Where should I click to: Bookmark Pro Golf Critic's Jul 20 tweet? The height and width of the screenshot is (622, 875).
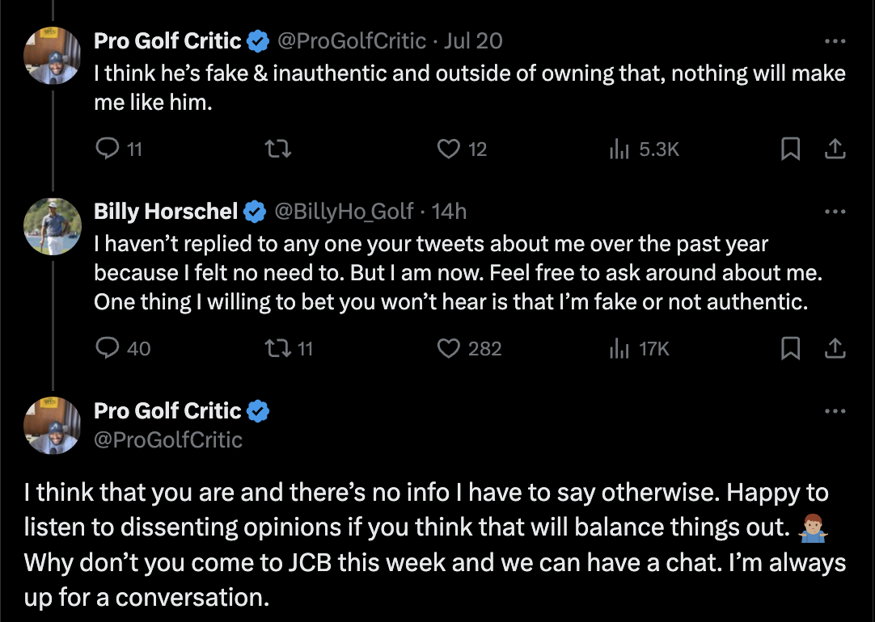(x=791, y=149)
